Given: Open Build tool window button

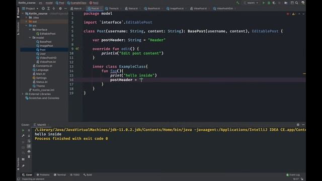Looking at the screenshot, I should 88,175.
